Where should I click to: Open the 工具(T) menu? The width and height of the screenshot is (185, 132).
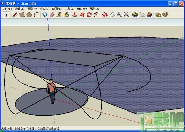coord(69,9)
